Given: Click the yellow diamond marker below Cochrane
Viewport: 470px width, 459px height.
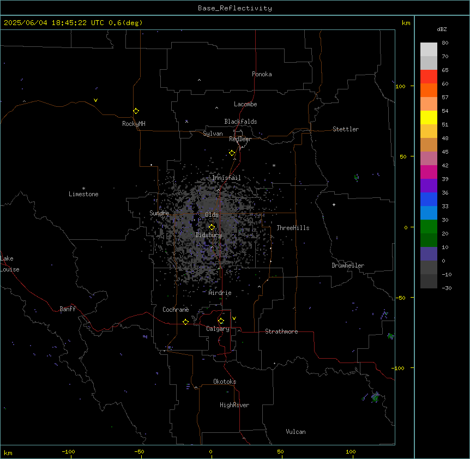Looking at the screenshot, I should click(x=185, y=322).
